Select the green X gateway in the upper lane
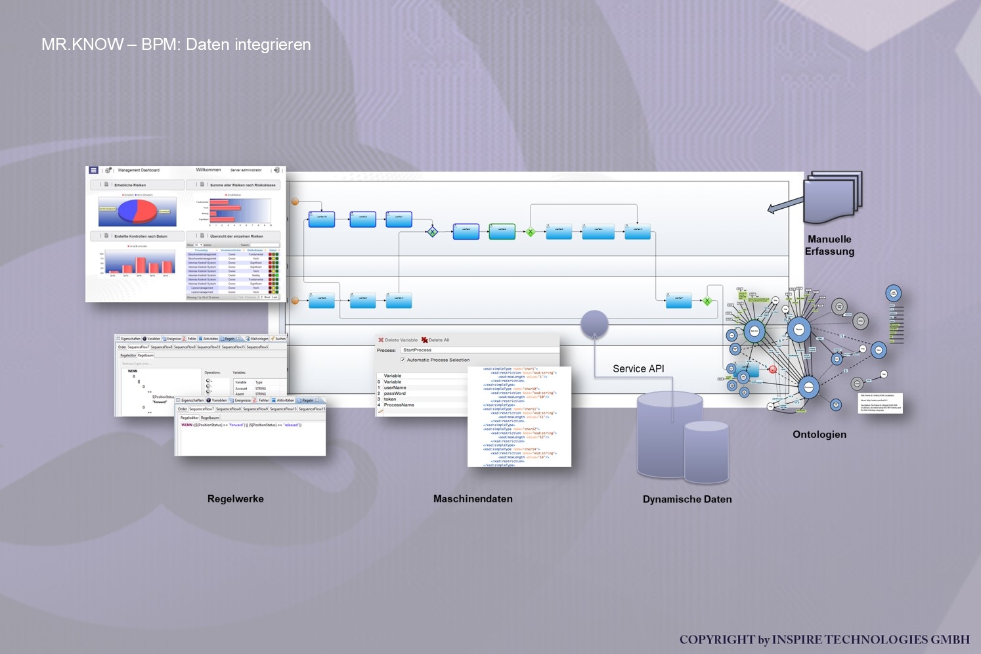The height and width of the screenshot is (654, 981). tap(531, 232)
